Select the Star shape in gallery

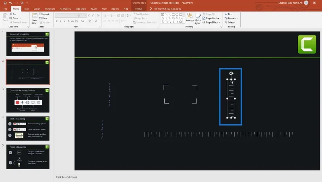click(180, 22)
